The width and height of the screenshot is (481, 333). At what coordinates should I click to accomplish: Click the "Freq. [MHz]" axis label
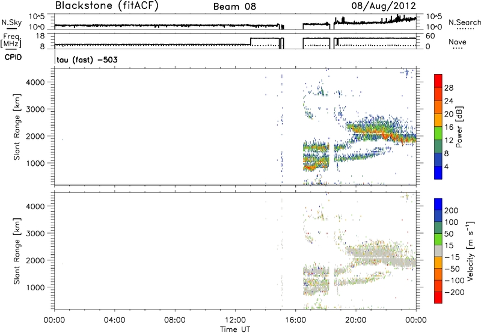coord(11,40)
